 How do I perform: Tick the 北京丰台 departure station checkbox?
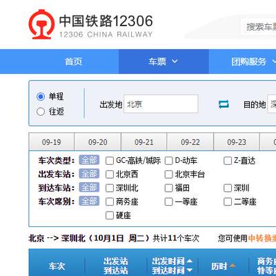(x=168, y=175)
